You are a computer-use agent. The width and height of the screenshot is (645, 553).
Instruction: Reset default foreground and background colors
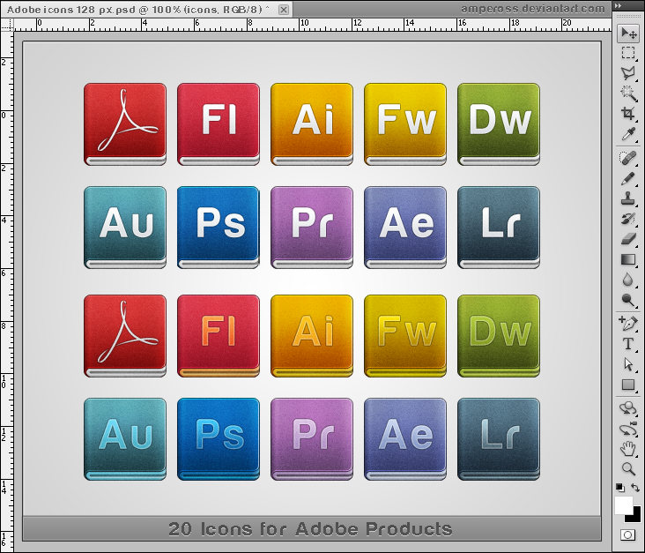(x=620, y=488)
